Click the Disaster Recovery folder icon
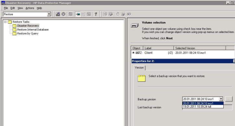This screenshot has height=126, width=235. [14, 26]
